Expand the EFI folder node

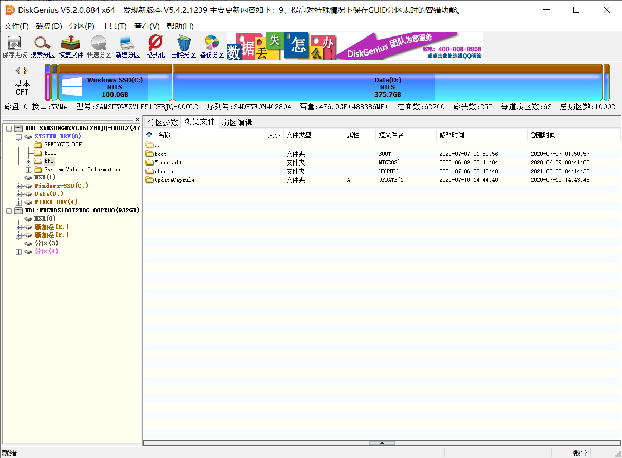click(28, 161)
